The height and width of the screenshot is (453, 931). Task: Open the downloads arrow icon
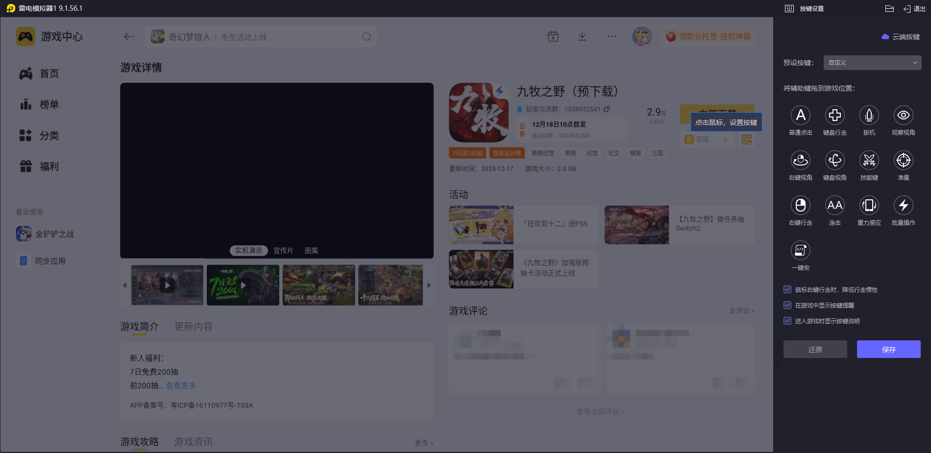[582, 37]
